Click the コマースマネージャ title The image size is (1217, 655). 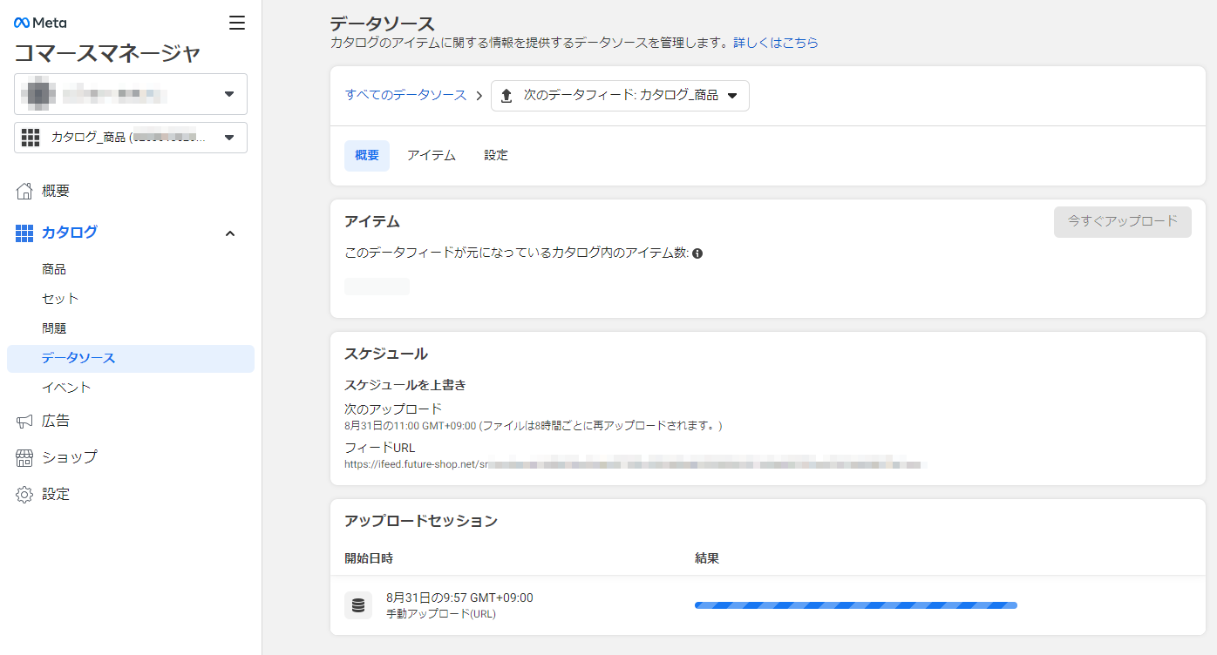click(108, 53)
